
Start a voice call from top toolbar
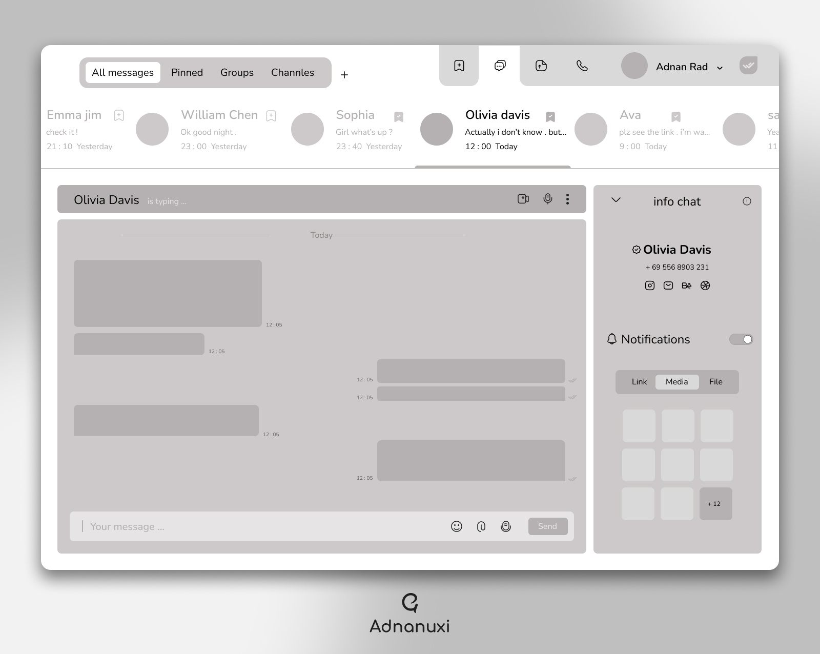click(x=582, y=66)
